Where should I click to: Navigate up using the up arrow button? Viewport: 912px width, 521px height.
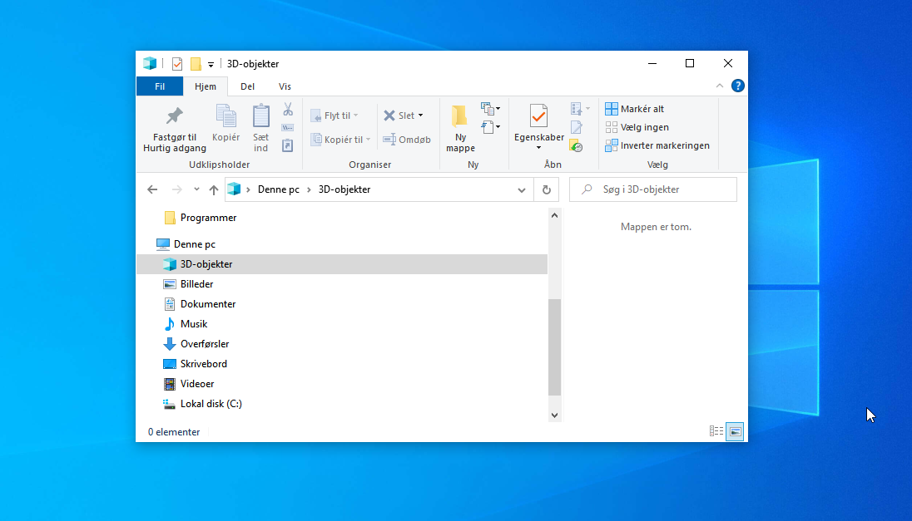[x=213, y=189]
